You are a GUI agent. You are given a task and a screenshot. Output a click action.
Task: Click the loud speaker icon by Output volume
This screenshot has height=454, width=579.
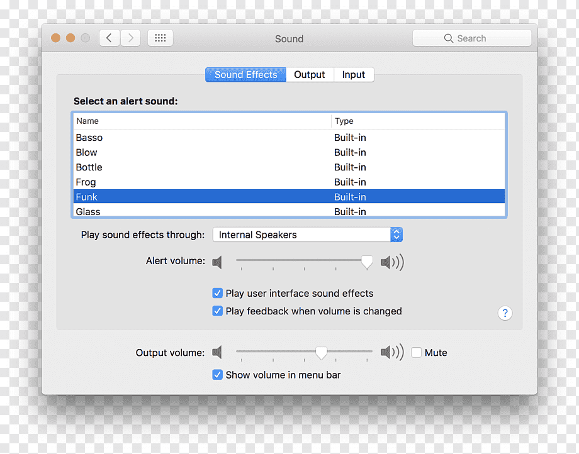pos(392,352)
